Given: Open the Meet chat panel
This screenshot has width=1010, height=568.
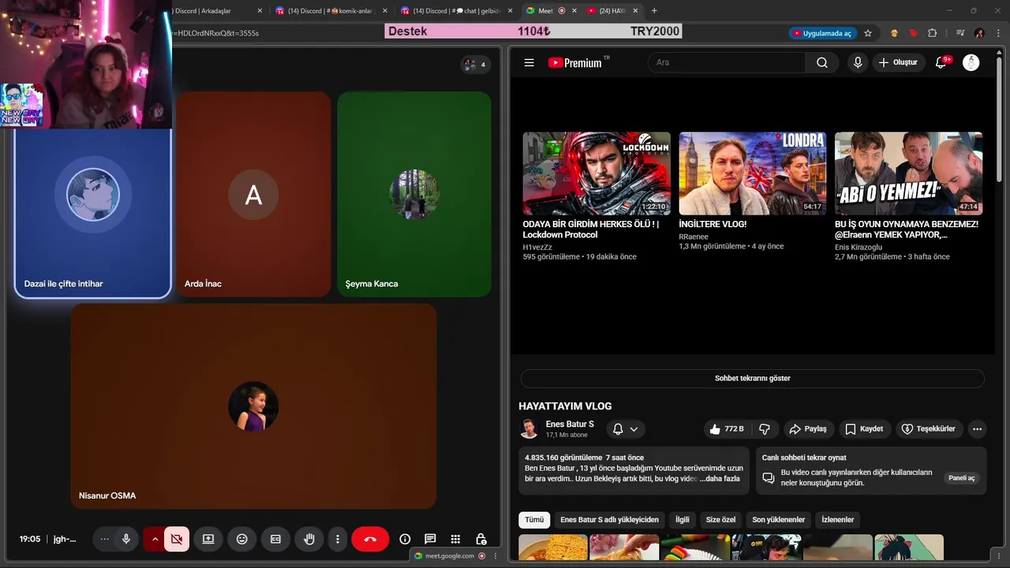Looking at the screenshot, I should [430, 539].
